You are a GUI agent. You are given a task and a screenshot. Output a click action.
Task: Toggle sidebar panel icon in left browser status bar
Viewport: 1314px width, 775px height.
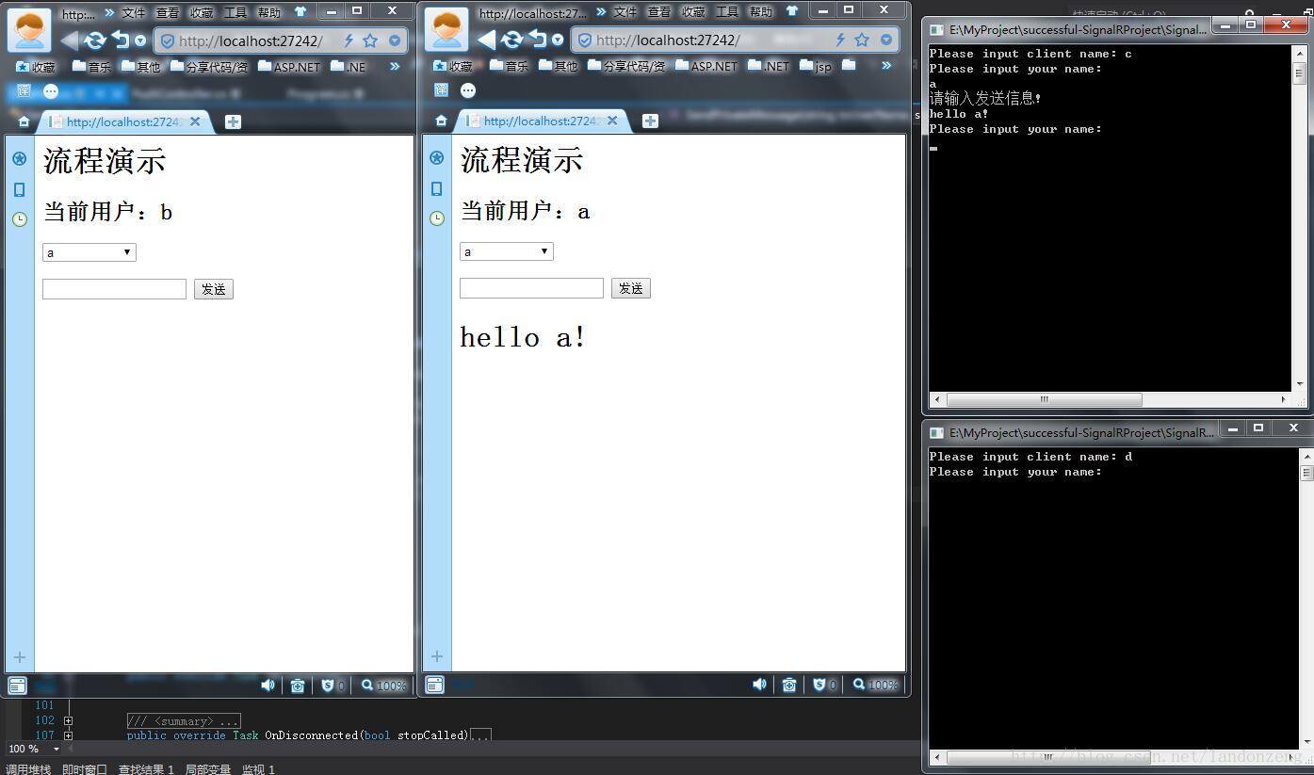coord(17,685)
